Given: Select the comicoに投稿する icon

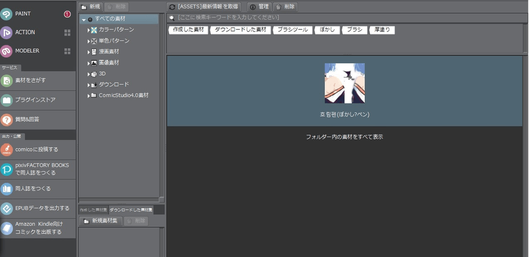Looking at the screenshot, I should [7, 149].
